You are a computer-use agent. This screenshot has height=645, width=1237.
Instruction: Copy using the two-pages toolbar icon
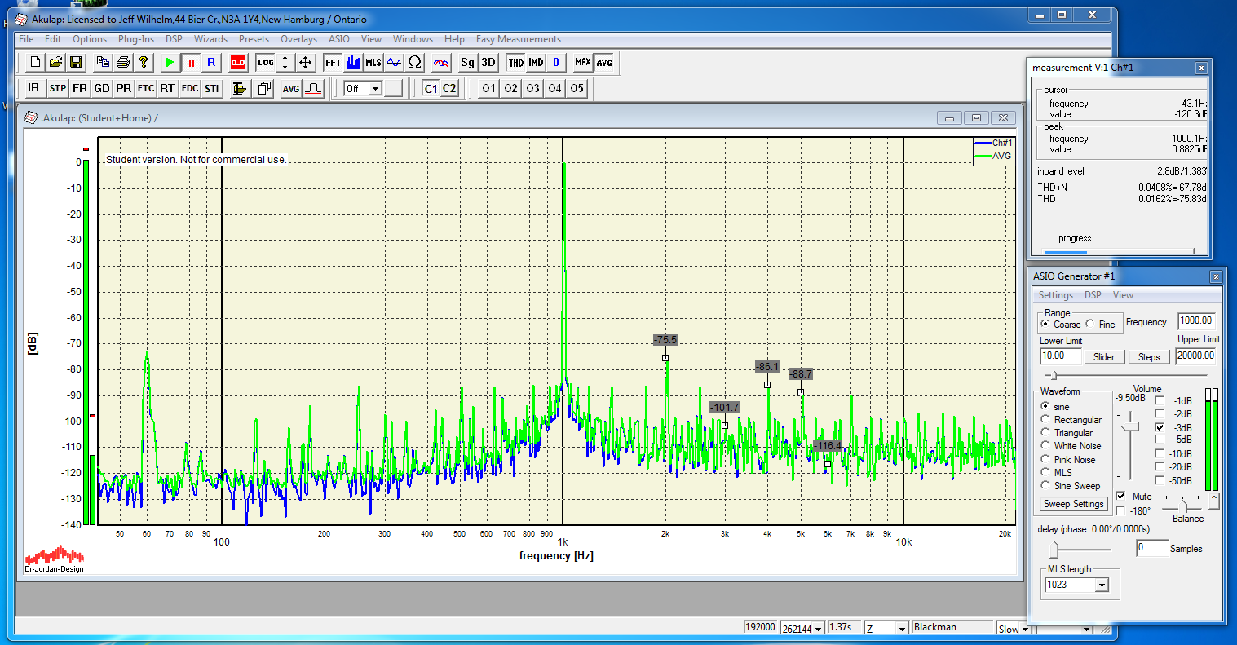click(x=103, y=62)
